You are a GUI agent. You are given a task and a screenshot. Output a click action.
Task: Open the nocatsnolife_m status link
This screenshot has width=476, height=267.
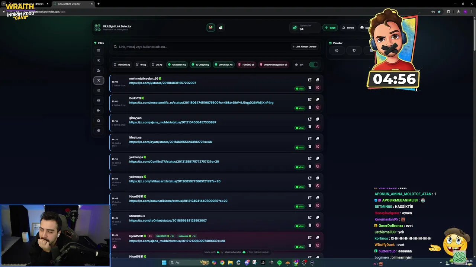point(201,102)
